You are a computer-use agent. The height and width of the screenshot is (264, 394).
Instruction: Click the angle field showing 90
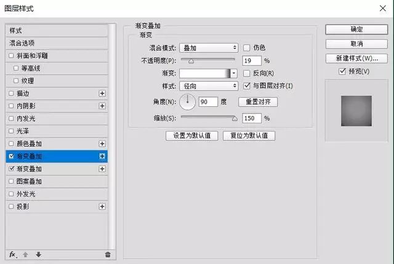208,102
